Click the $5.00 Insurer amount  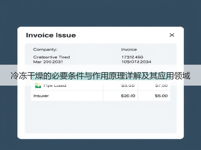(x=161, y=96)
